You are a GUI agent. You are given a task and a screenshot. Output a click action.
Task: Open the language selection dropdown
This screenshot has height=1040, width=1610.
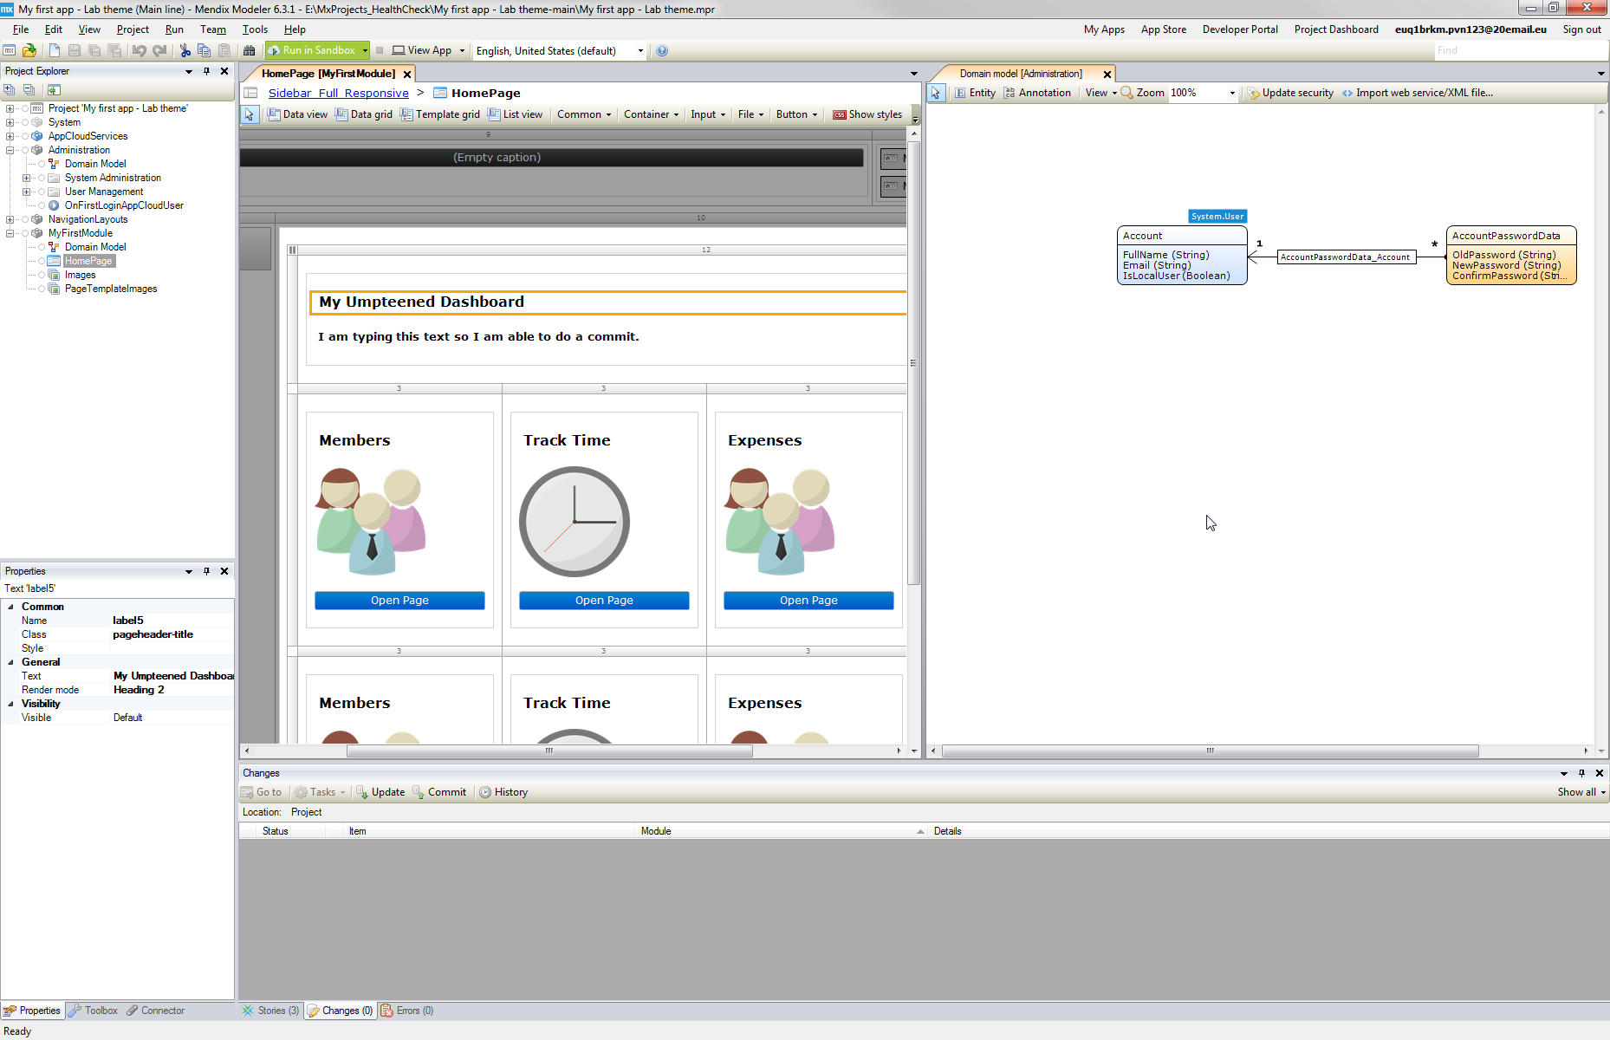(640, 51)
